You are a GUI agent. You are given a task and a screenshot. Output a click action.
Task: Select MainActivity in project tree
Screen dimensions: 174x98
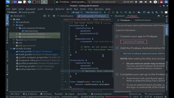coord(30,31)
